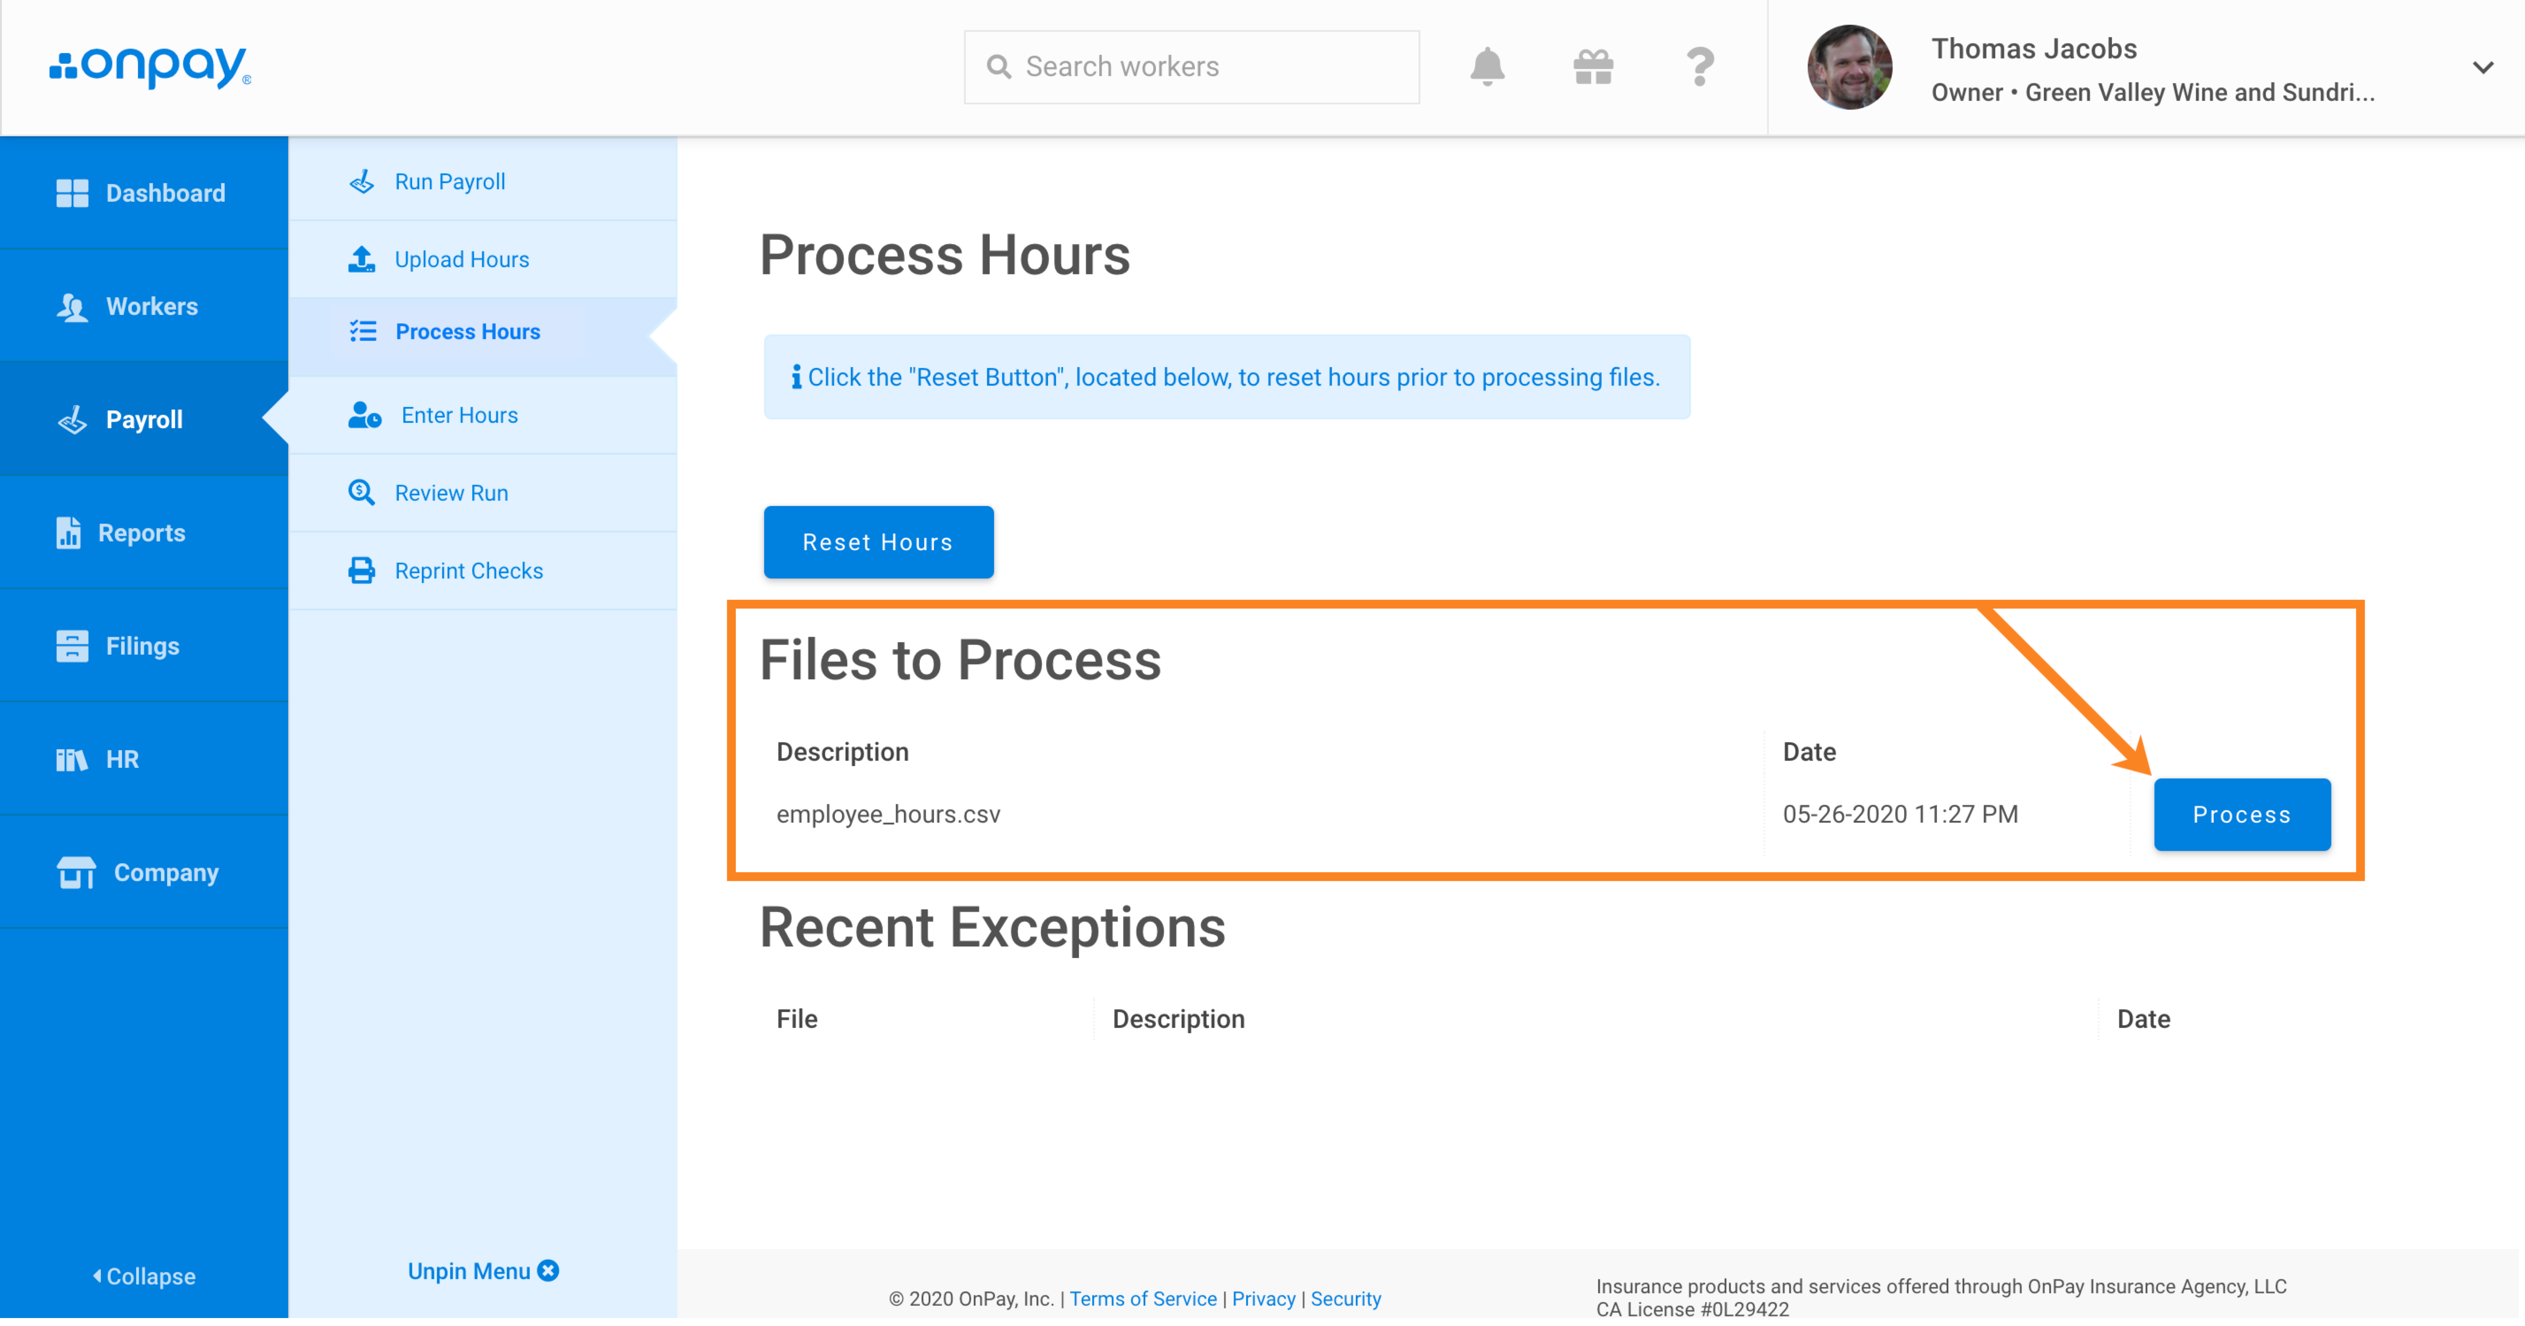Viewport: 2525px width, 1326px height.
Task: Click the employee_hours.csv file name
Action: click(888, 813)
